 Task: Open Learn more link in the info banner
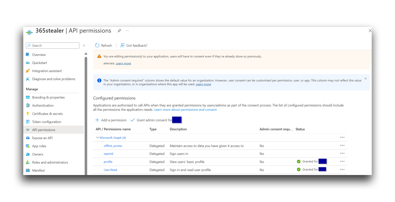tap(203, 84)
